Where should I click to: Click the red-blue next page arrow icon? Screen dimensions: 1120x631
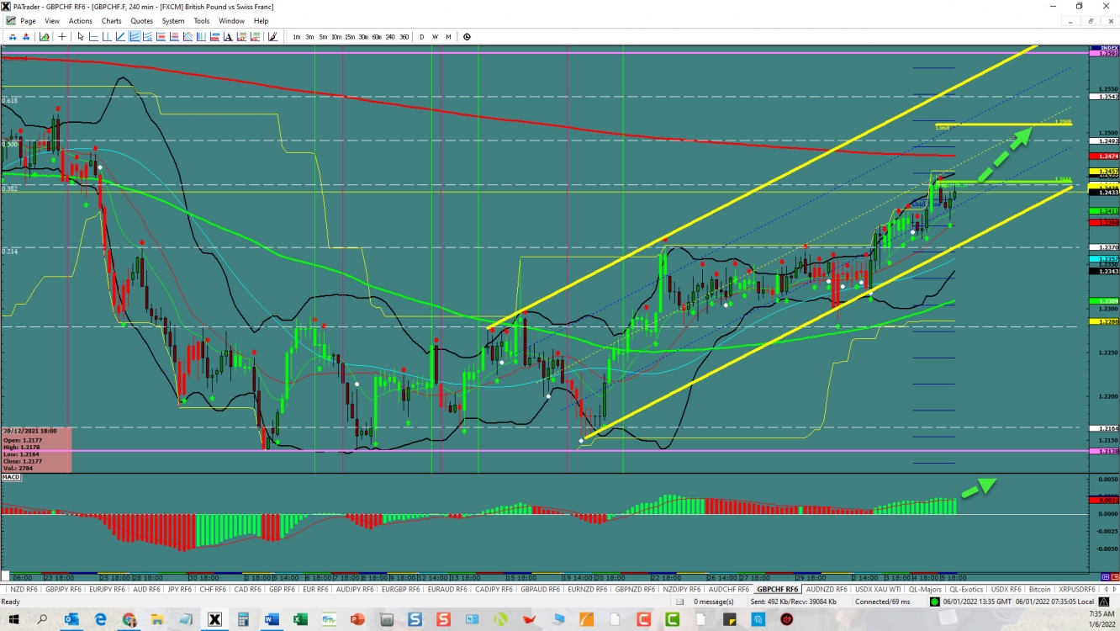tap(27, 37)
